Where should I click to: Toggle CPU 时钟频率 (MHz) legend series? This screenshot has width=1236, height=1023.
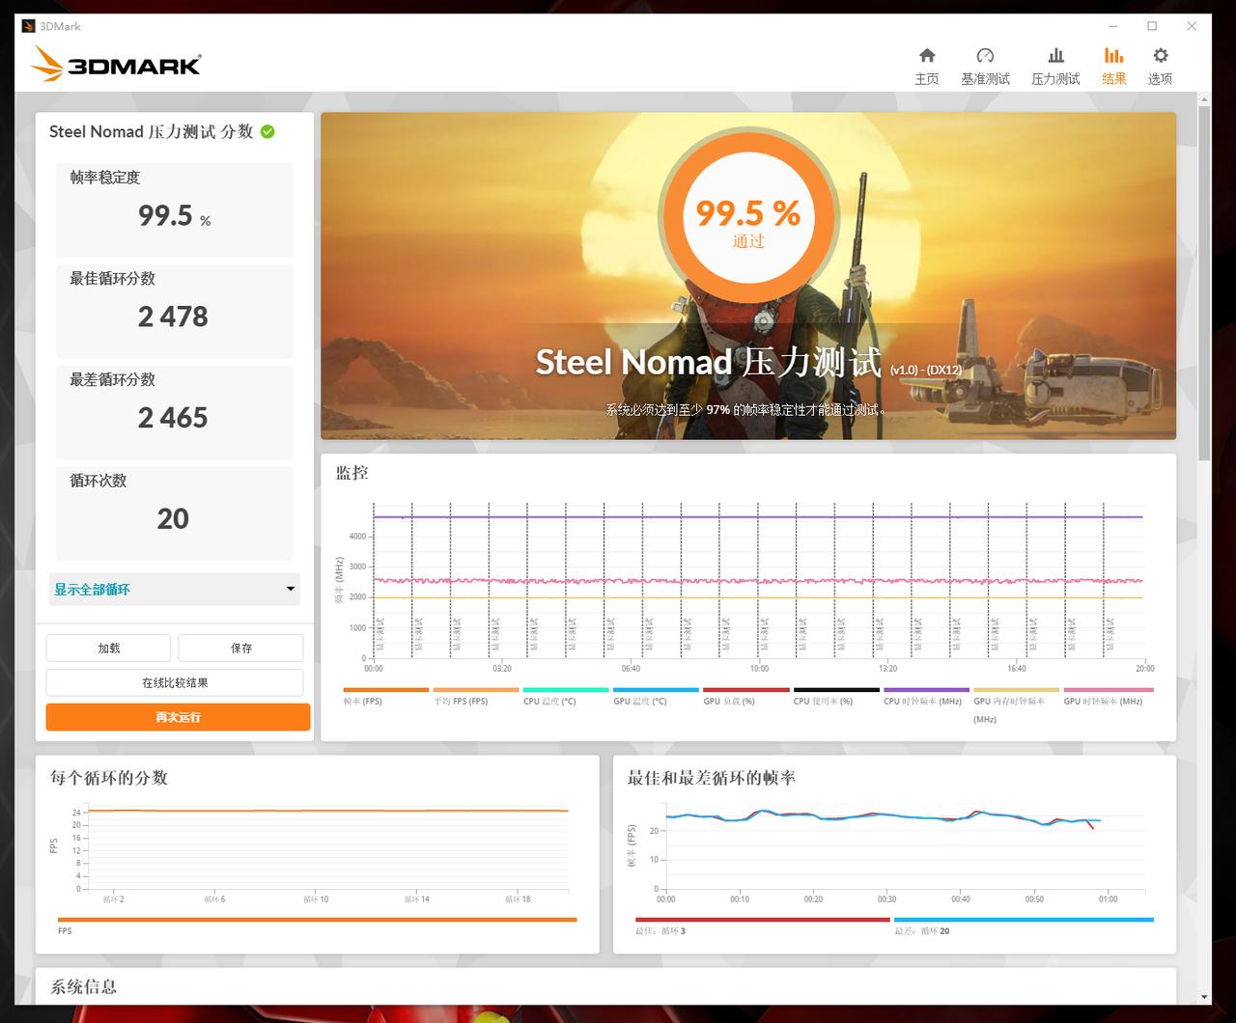tap(926, 697)
